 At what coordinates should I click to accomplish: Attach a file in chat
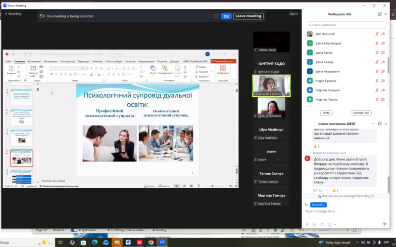[322, 224]
